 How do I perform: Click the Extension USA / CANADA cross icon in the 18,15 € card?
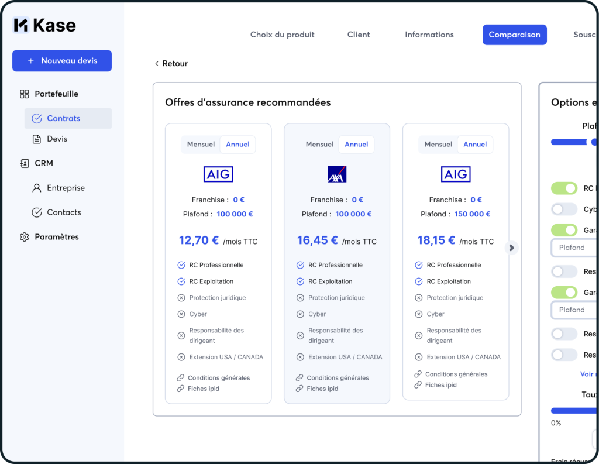(419, 357)
